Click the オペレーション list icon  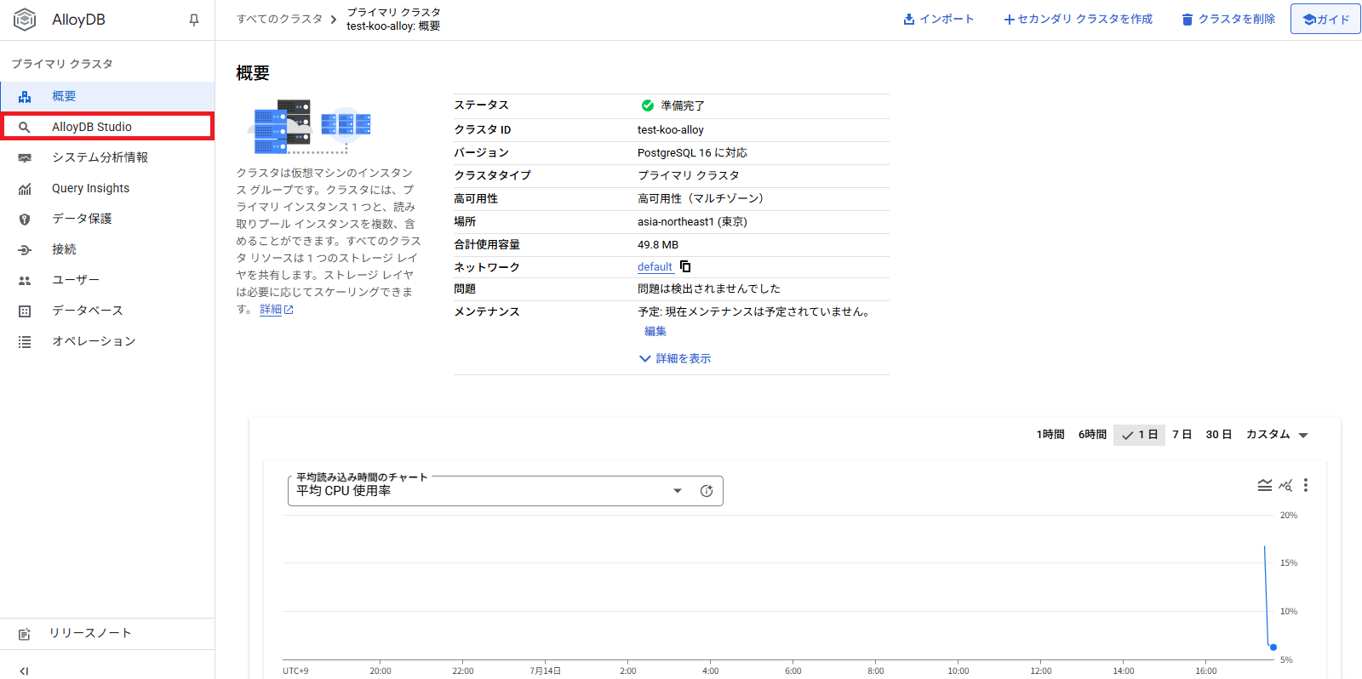[x=25, y=342]
